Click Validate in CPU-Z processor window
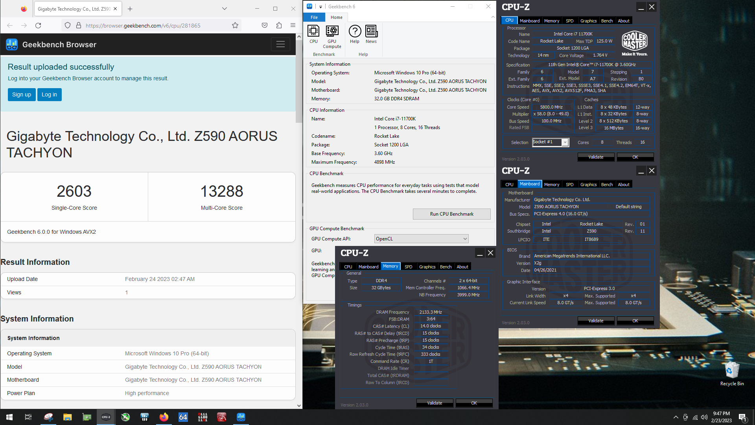Image resolution: width=755 pixels, height=425 pixels. point(596,157)
